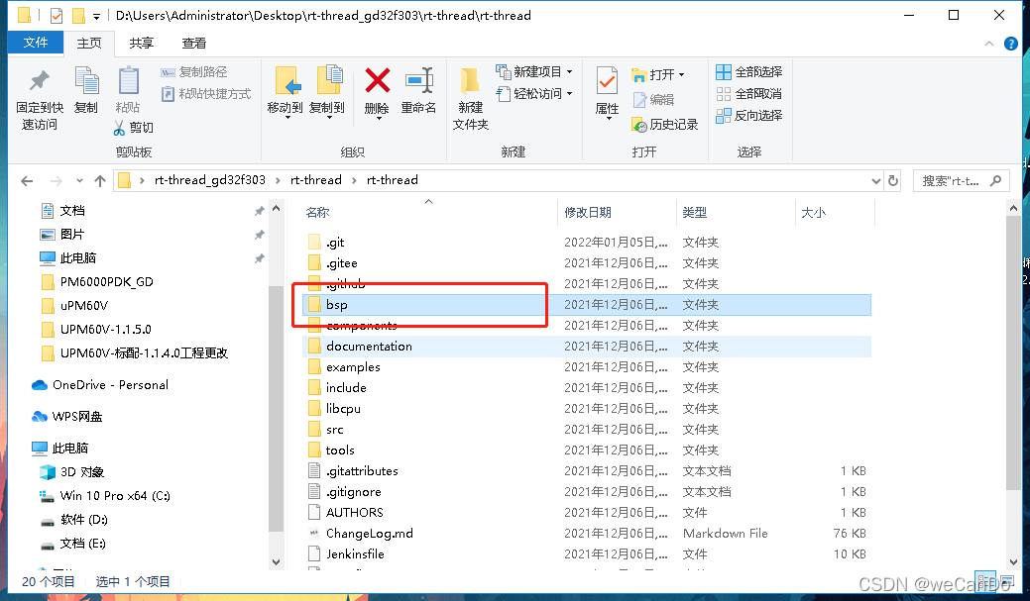Click Select all in ribbon
The height and width of the screenshot is (601, 1030).
(748, 72)
